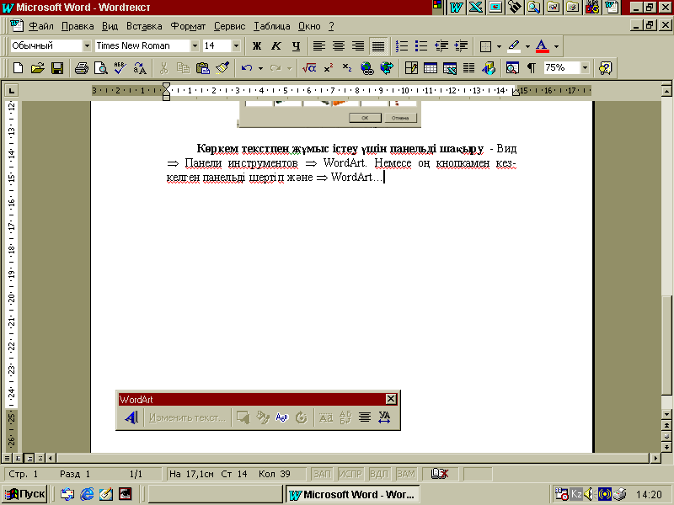Toggle the nonprinting characters (¶)
Viewport: 674px width, 505px height.
[532, 68]
